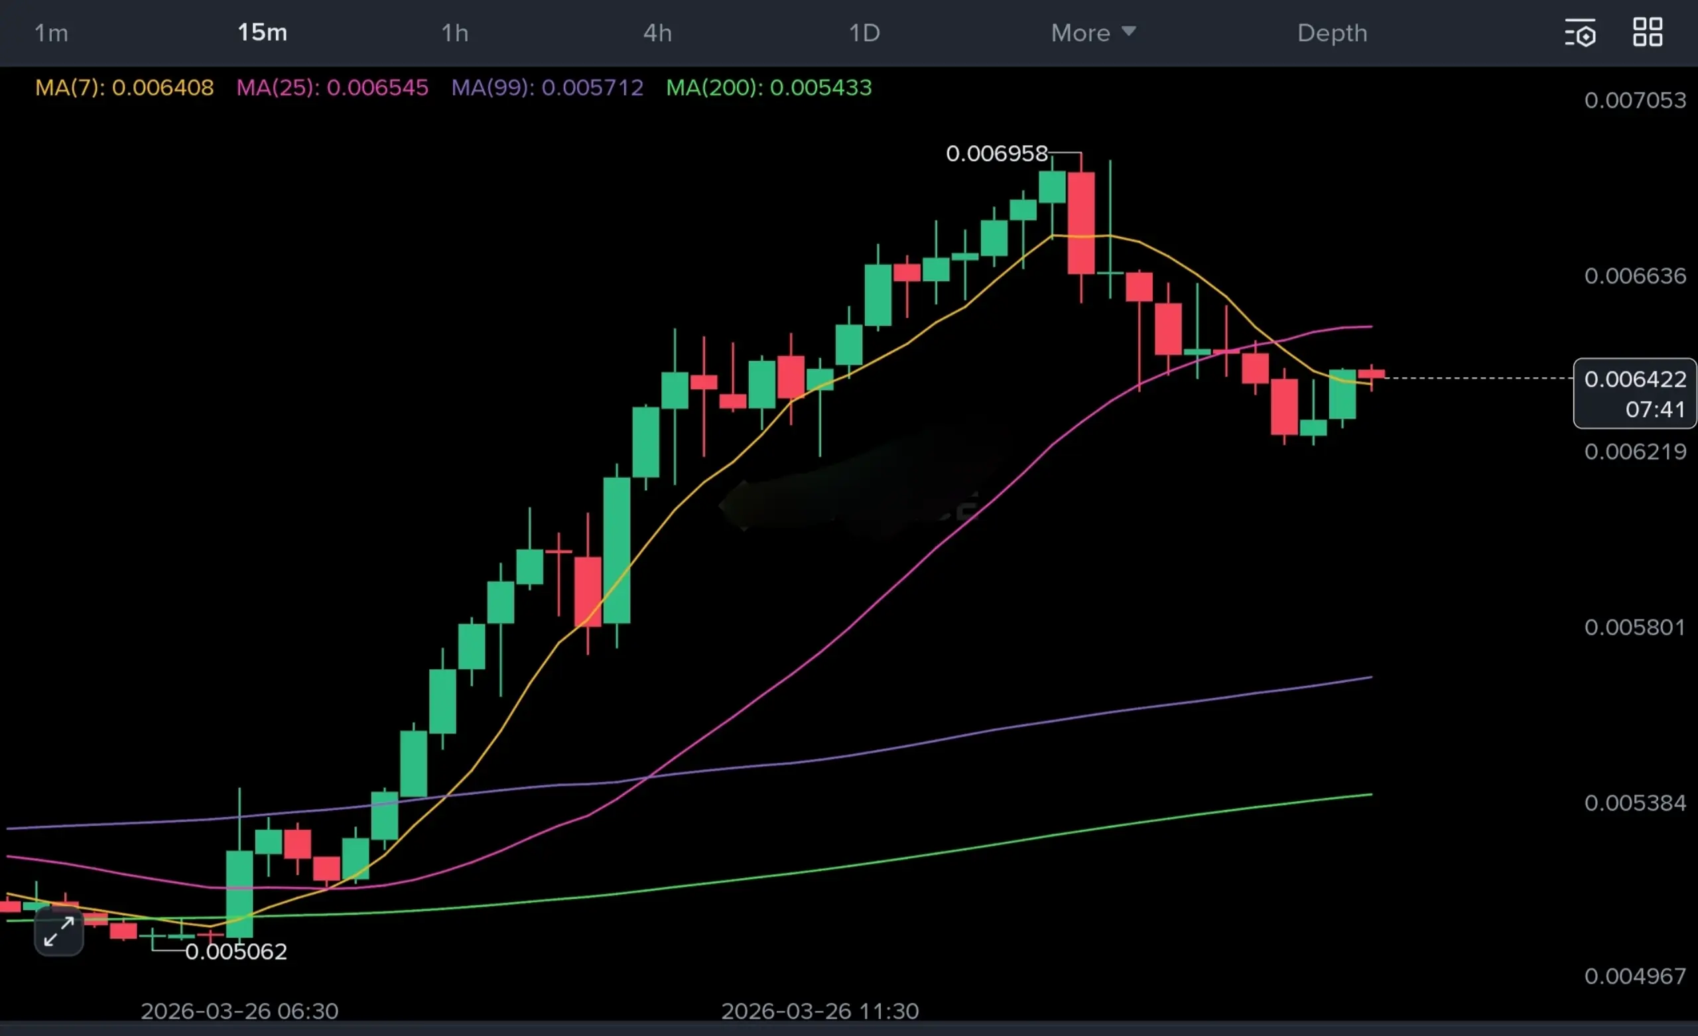This screenshot has height=1036, width=1698.
Task: Click the MA(25) indicator label
Action: coord(332,88)
